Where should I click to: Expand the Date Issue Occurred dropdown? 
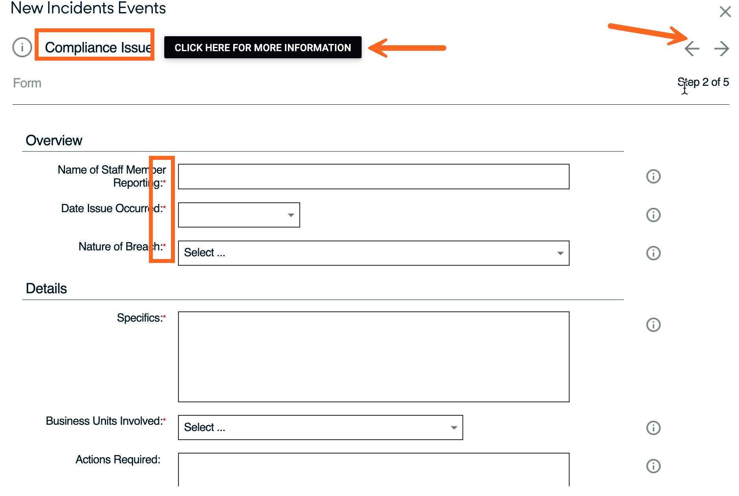(x=291, y=215)
